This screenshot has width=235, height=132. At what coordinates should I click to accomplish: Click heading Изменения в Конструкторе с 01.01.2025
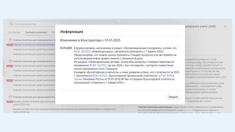[90, 40]
